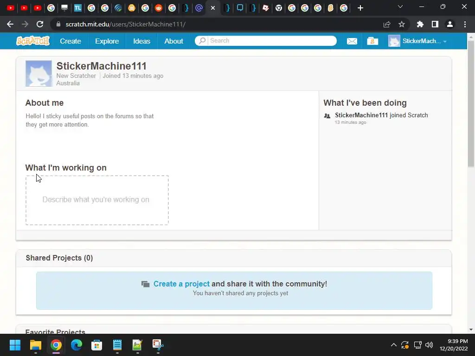
Task: Click the navbar user avatar thumbnail
Action: coord(394,41)
